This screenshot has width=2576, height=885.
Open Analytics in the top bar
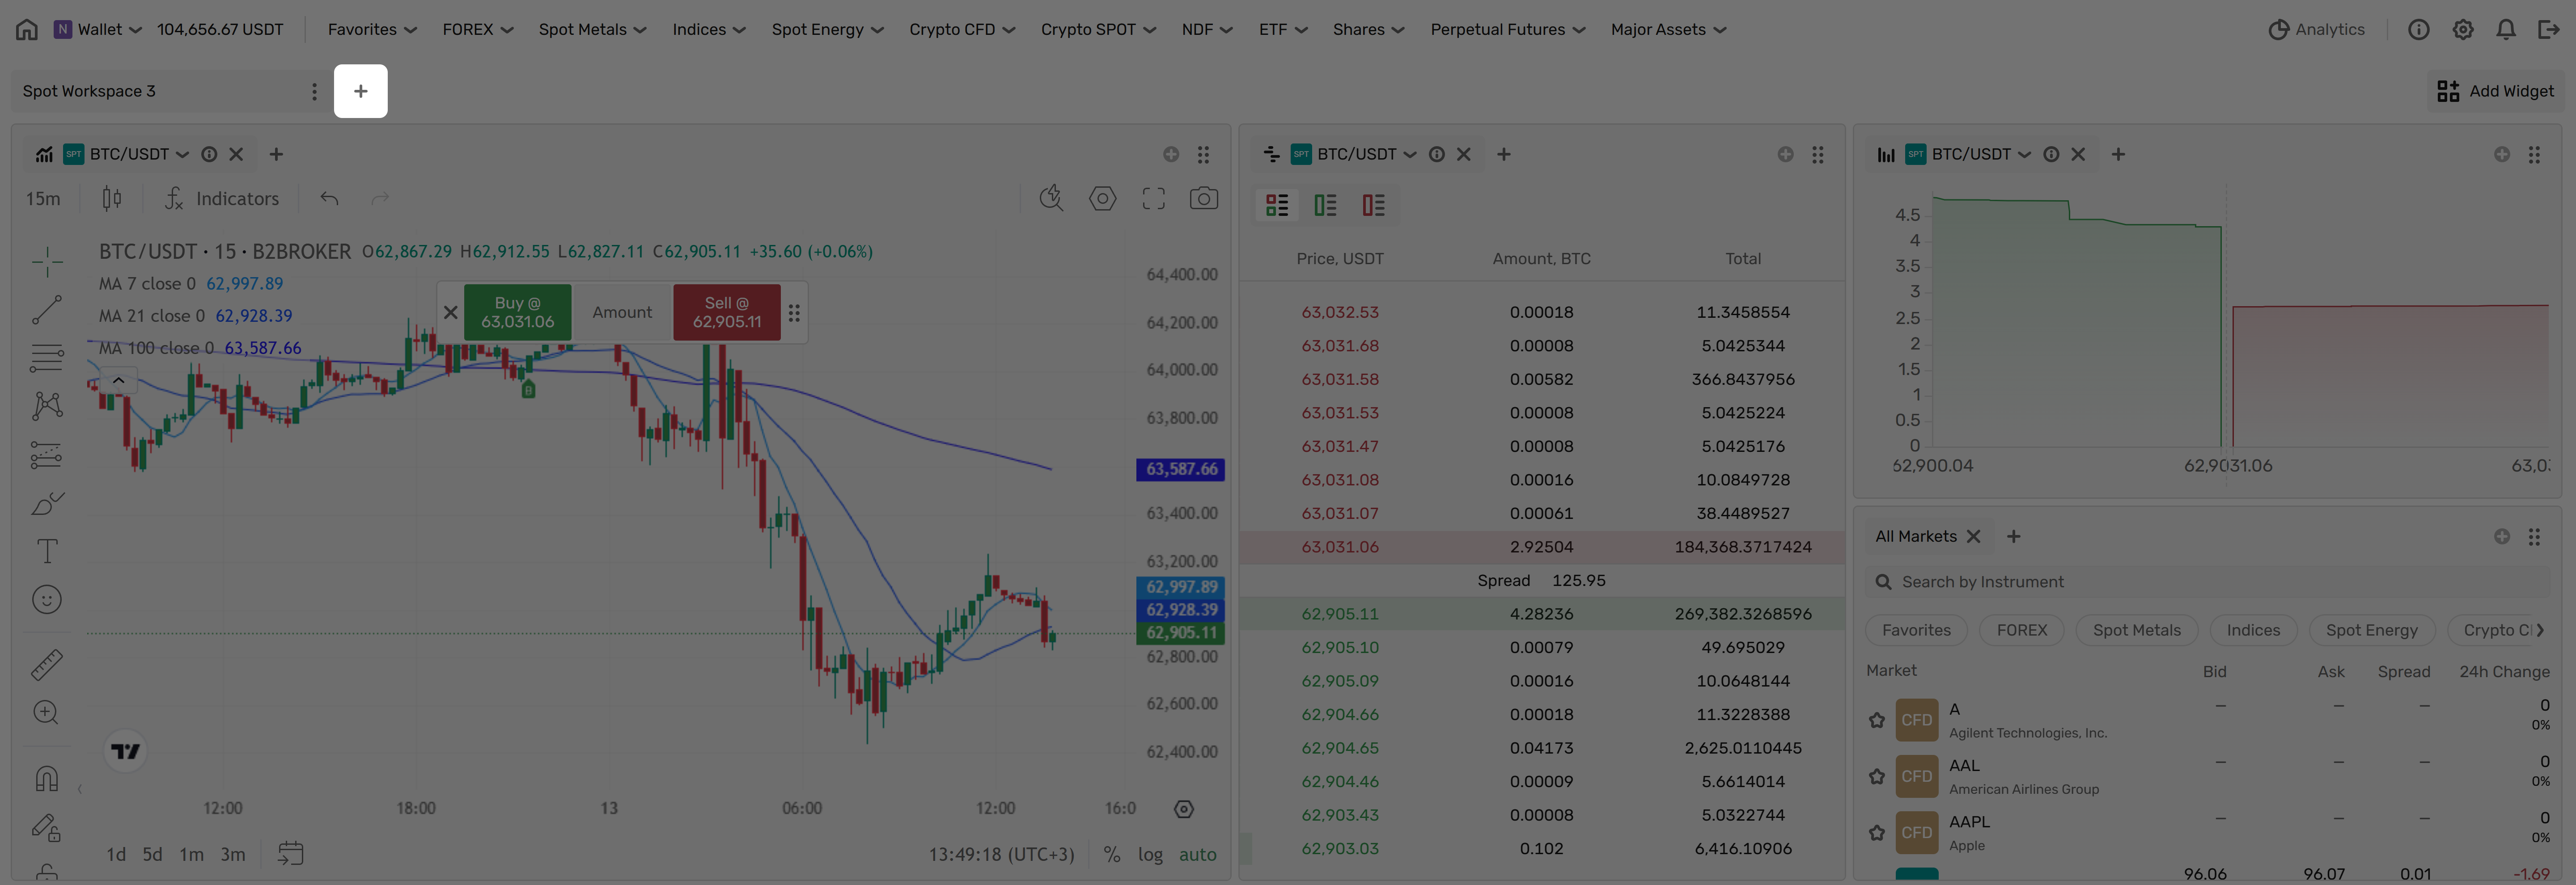(x=2316, y=29)
